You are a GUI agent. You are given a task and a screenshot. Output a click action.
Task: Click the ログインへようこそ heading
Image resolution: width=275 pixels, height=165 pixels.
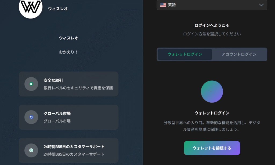[212, 26]
